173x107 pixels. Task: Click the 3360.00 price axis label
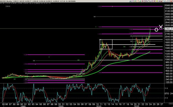click(x=169, y=6)
